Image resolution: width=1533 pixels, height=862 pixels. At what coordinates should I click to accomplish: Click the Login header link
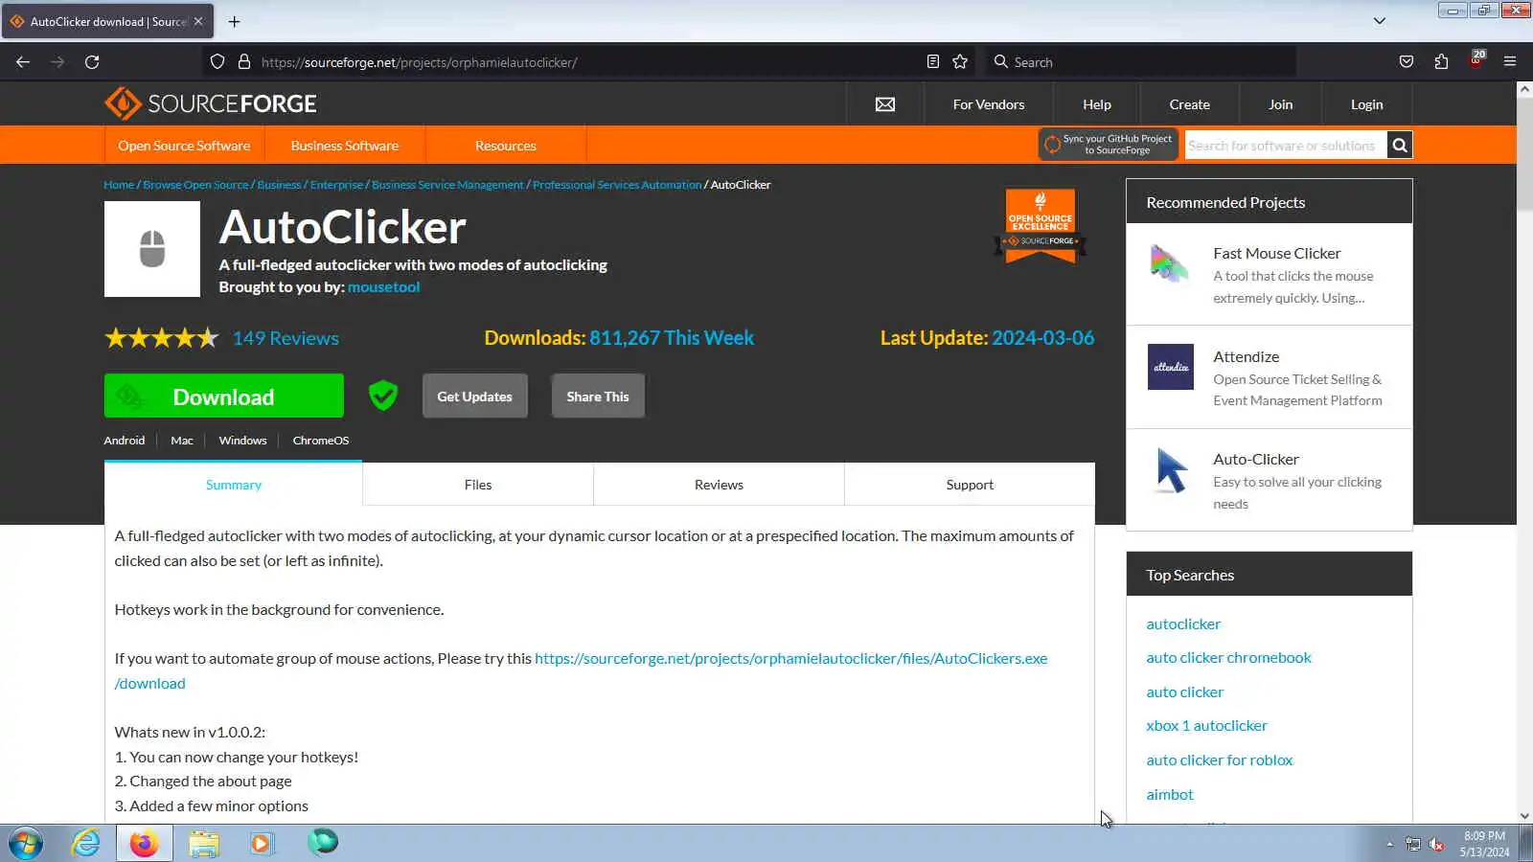coord(1367,104)
